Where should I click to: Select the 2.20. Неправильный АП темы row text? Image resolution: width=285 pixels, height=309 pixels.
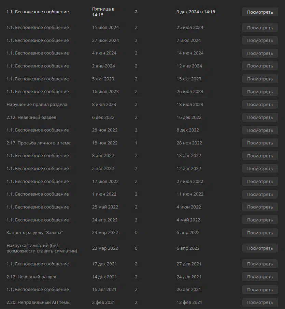[38, 302]
